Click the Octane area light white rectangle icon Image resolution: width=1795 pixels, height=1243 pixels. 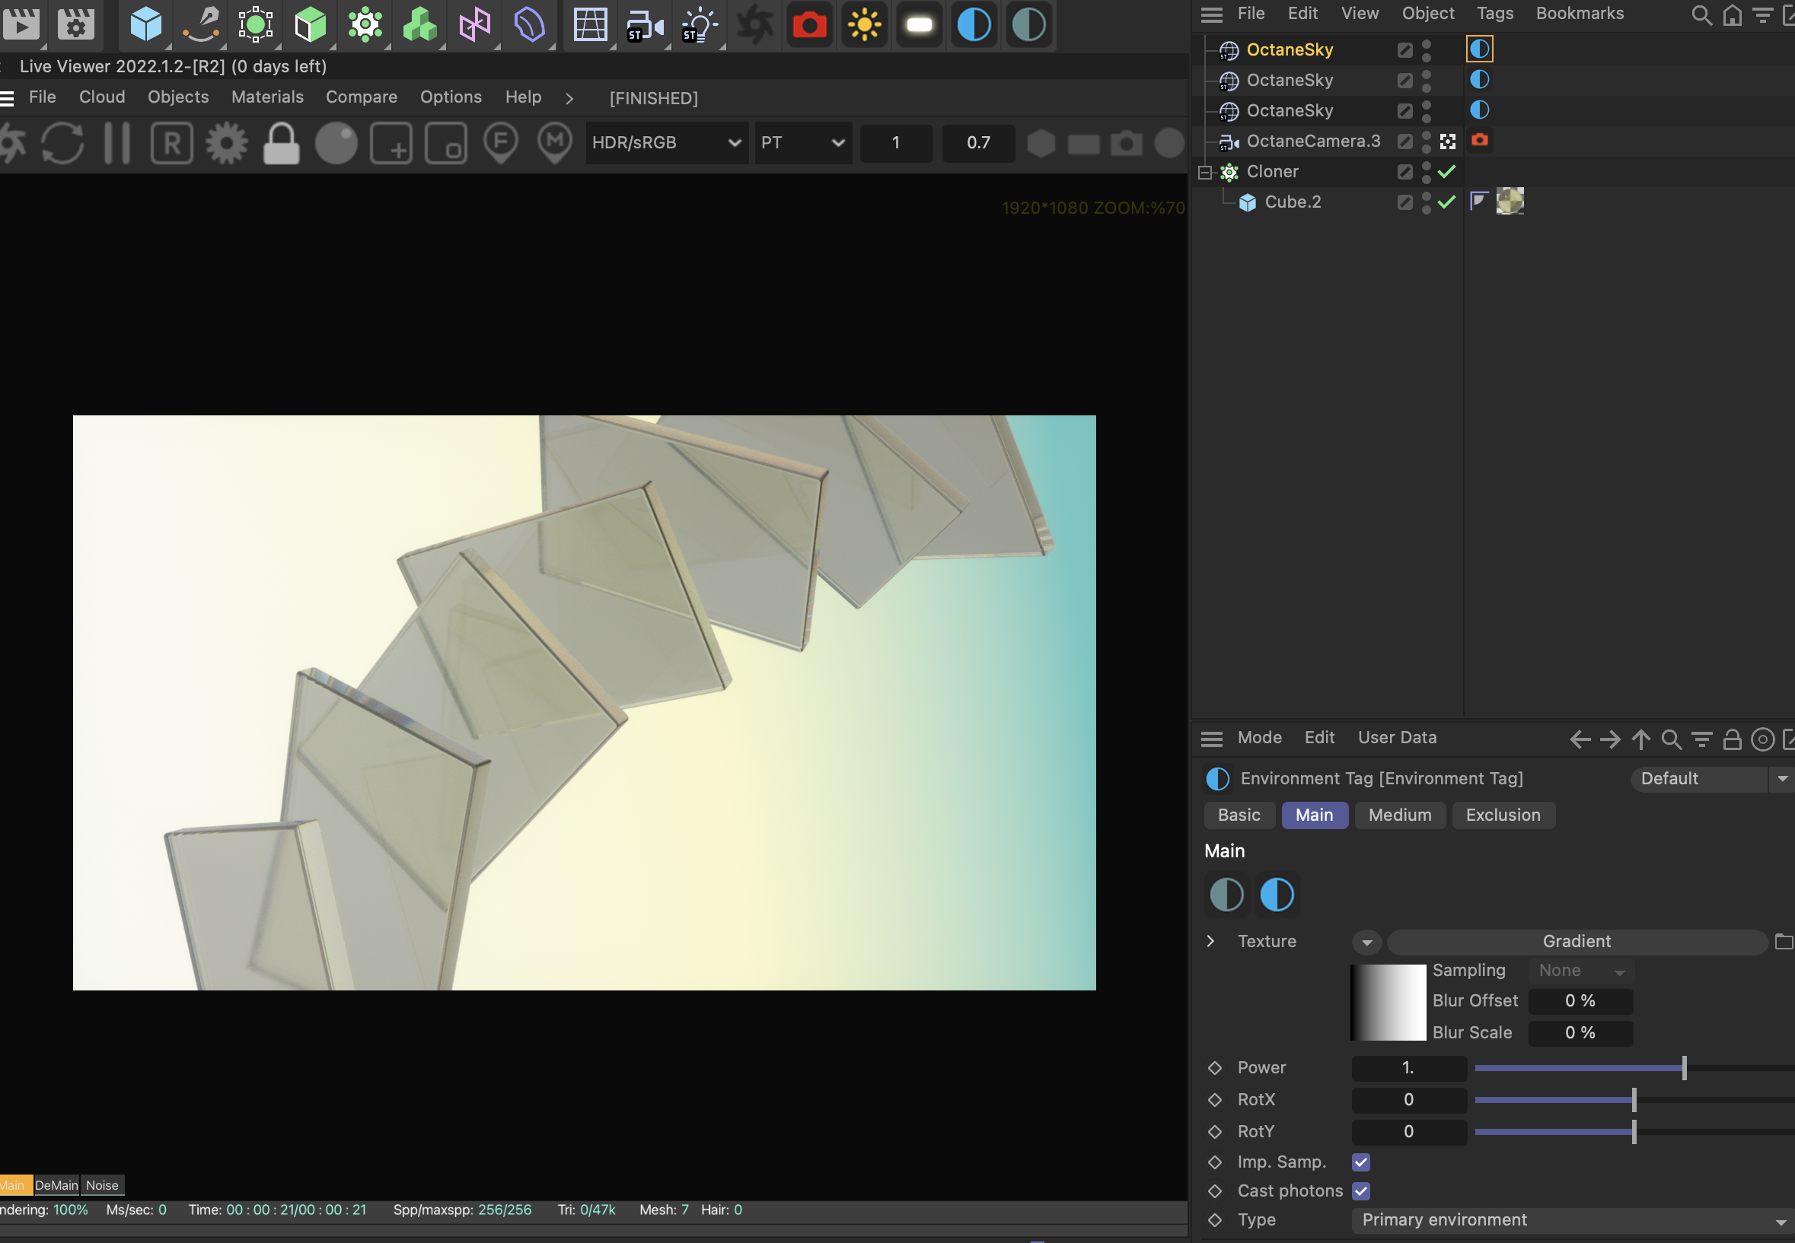[x=919, y=25]
